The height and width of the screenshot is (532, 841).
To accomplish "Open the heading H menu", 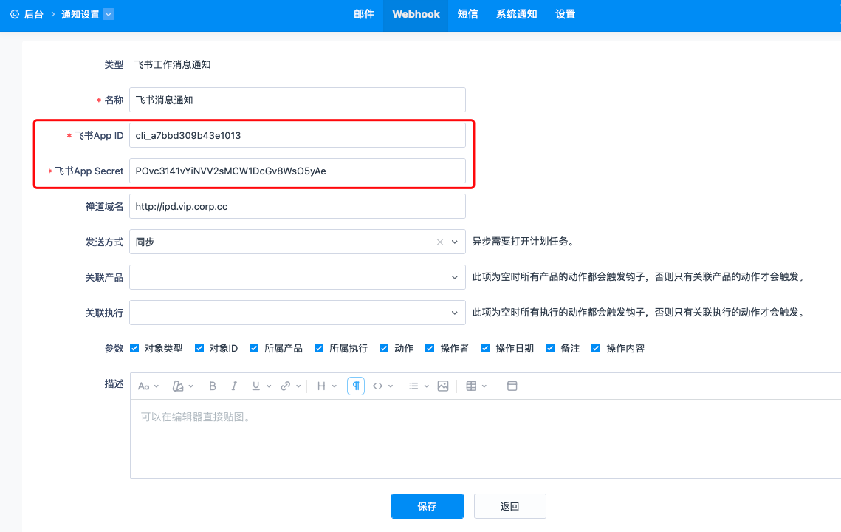I will (326, 386).
